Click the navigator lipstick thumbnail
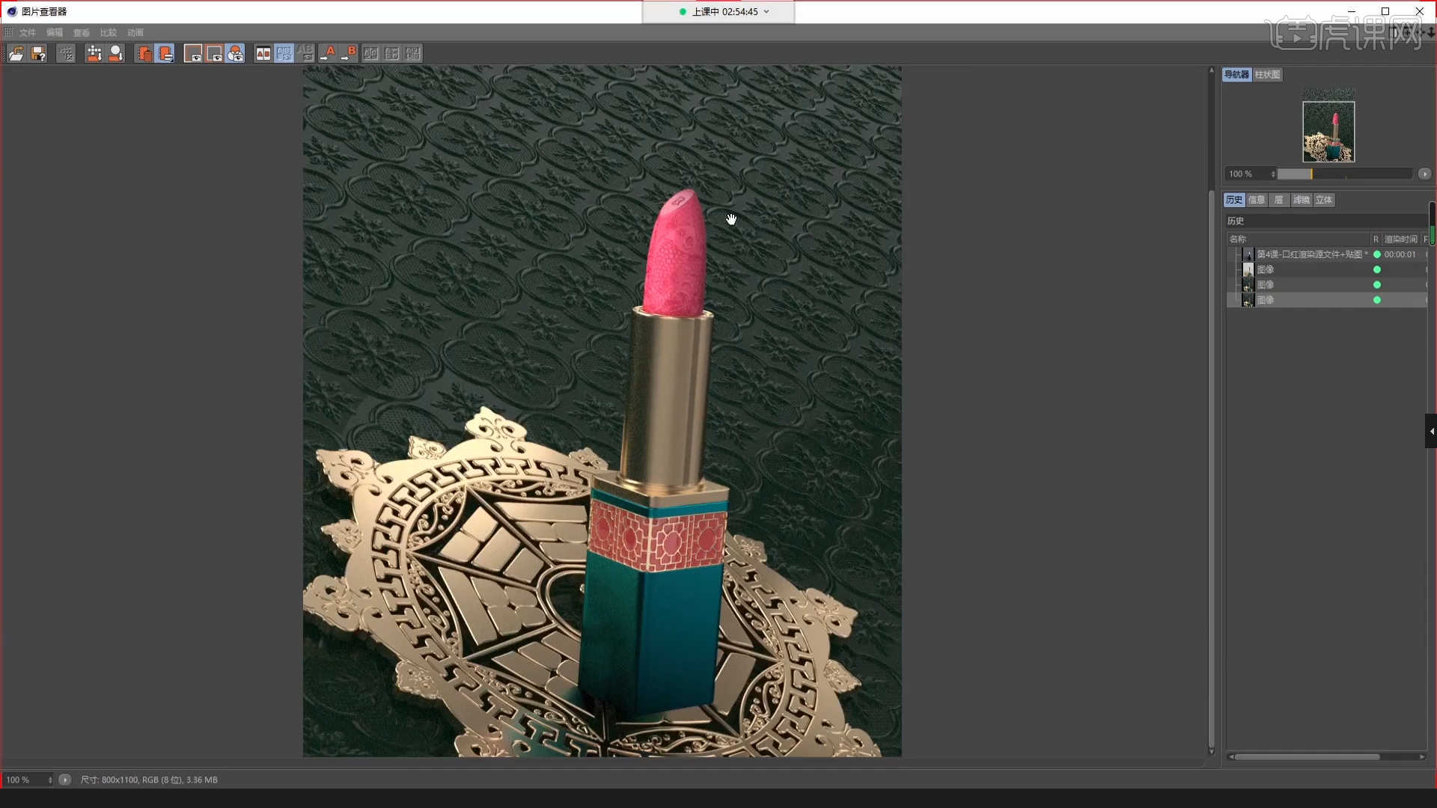The width and height of the screenshot is (1437, 808). (x=1328, y=132)
